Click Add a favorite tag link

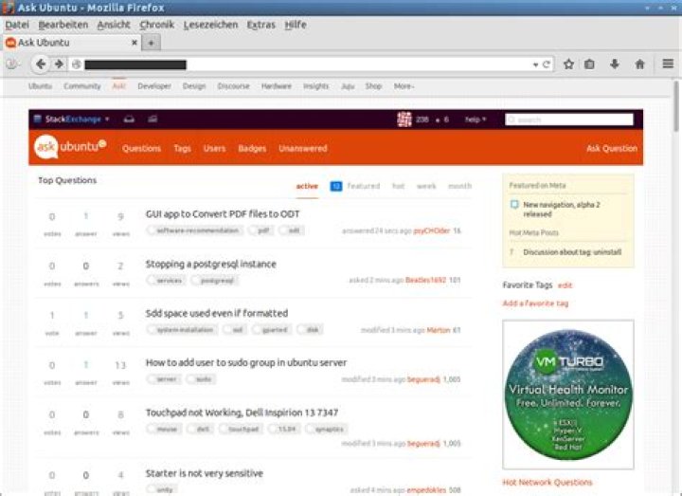(535, 303)
